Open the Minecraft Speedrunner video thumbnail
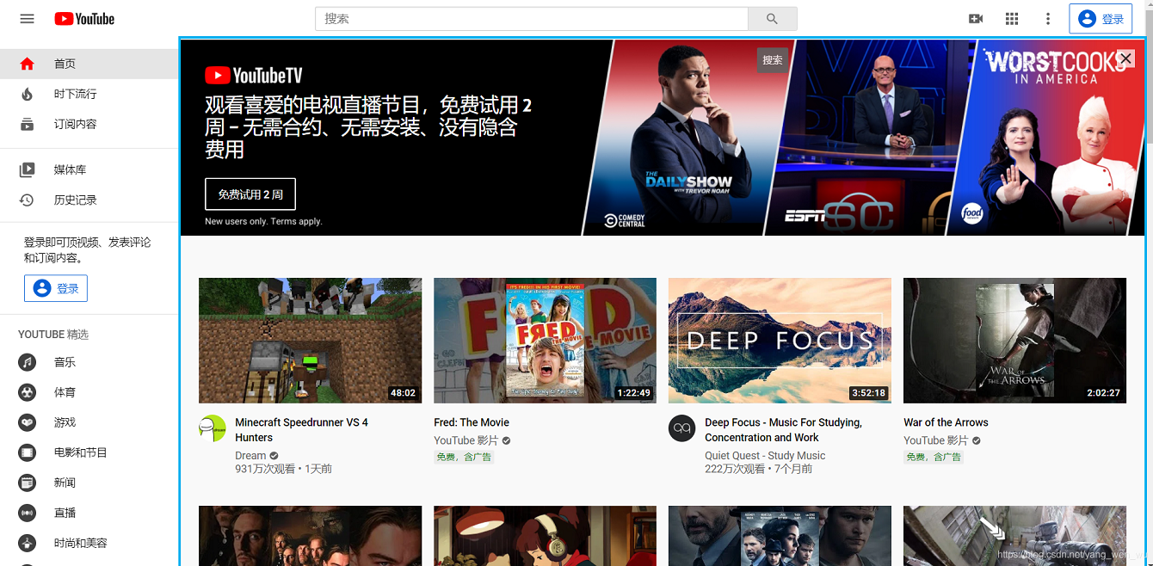This screenshot has height=566, width=1153. coord(310,340)
